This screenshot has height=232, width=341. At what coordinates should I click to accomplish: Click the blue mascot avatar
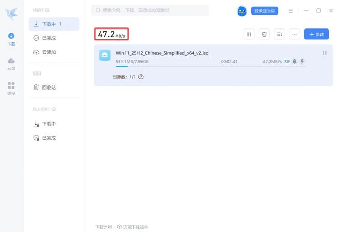pos(242,11)
